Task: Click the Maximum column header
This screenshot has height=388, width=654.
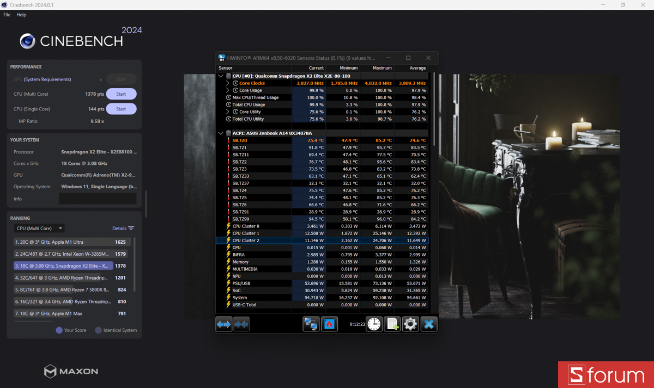Action: click(x=377, y=68)
